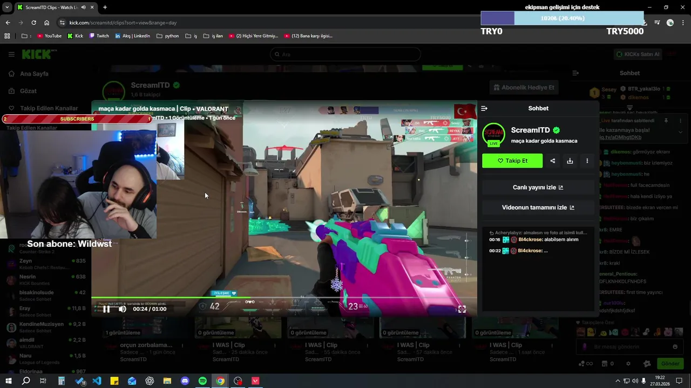Open a new browser tab
Screen dimensions: 691x388
pos(105,8)
